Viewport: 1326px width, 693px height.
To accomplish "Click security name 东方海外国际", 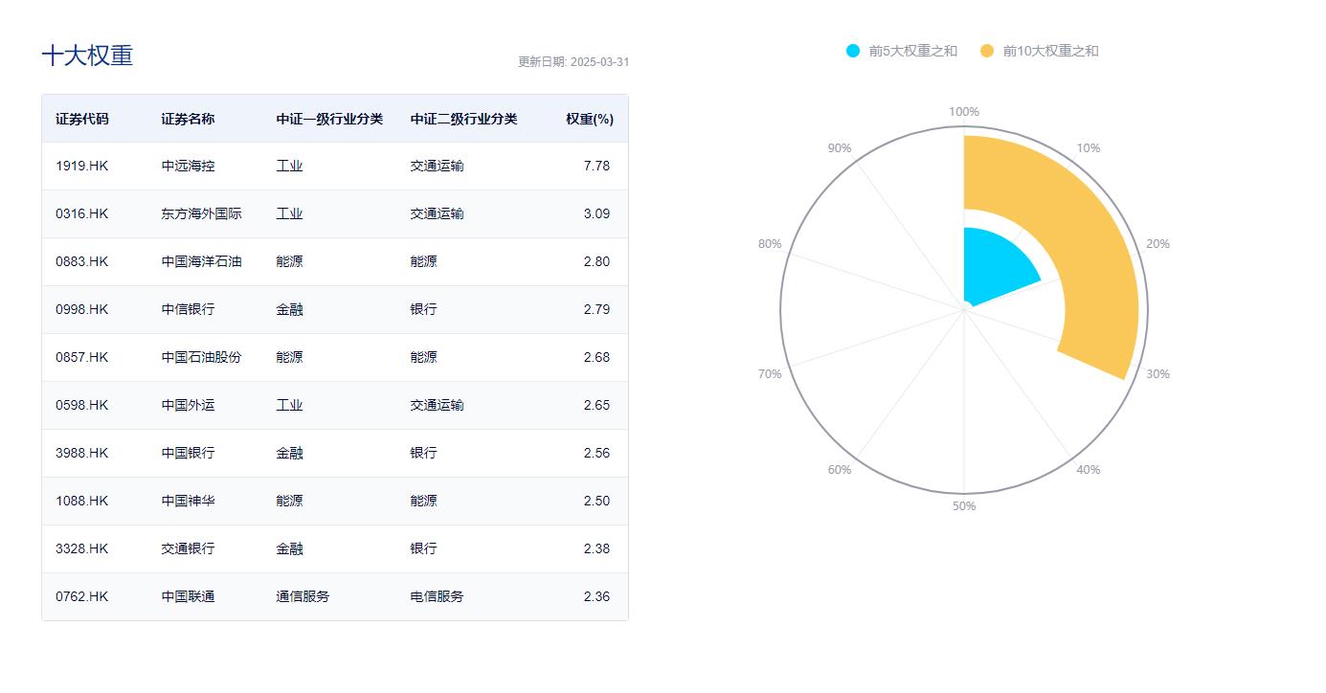I will [201, 213].
